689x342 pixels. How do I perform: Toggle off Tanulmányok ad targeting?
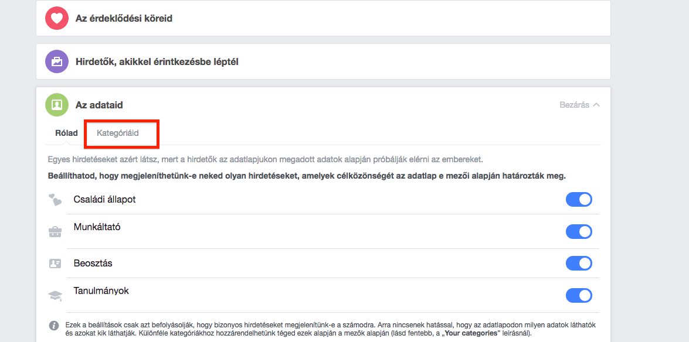tap(579, 295)
